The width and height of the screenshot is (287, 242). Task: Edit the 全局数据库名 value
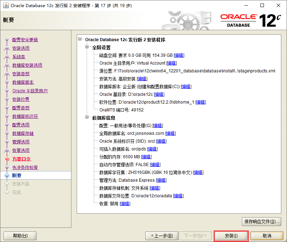click(170, 133)
